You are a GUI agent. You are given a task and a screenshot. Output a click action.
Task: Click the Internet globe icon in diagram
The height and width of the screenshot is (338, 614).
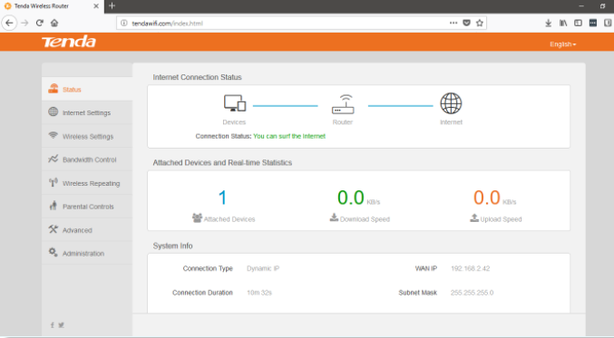(451, 103)
